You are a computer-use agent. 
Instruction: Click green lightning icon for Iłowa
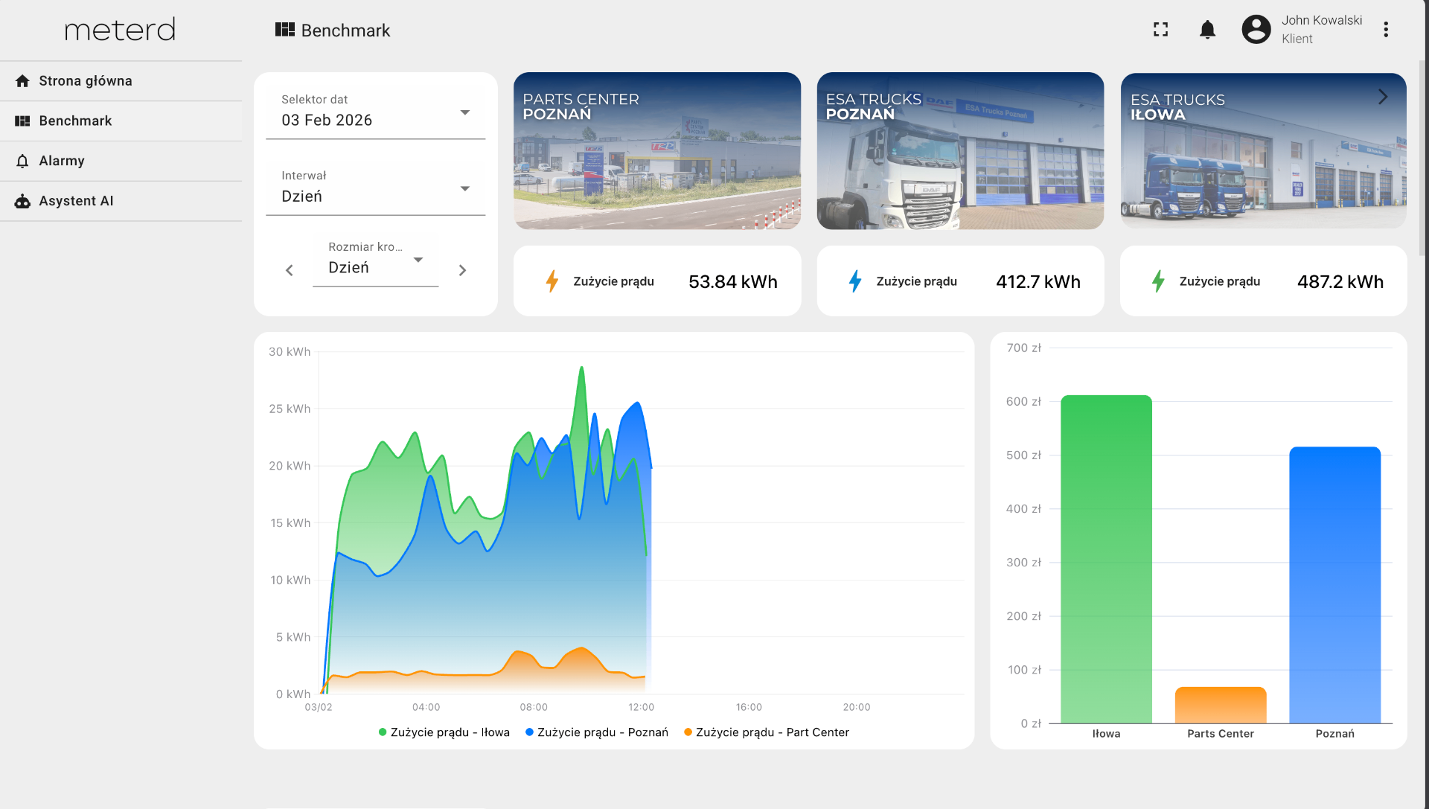1158,281
